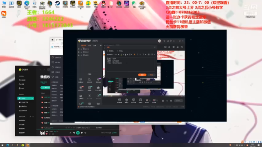Click the user avatar in streaming app title bar

click(x=160, y=41)
